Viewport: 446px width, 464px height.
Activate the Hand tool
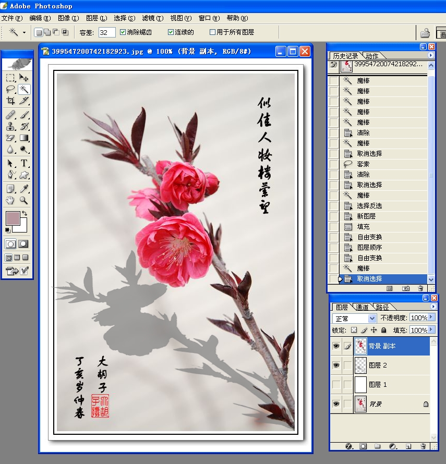pyautogui.click(x=10, y=200)
